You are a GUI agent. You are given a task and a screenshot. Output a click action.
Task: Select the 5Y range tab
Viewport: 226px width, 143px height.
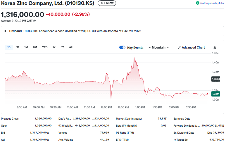62,47
